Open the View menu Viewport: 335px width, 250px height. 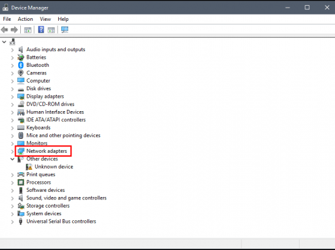(46, 19)
